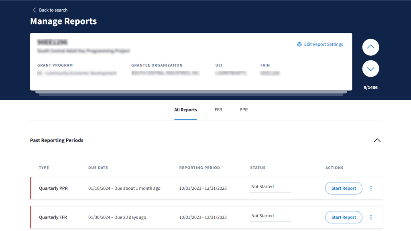Switch to the FFR tab
This screenshot has width=411, height=231.
(x=218, y=110)
